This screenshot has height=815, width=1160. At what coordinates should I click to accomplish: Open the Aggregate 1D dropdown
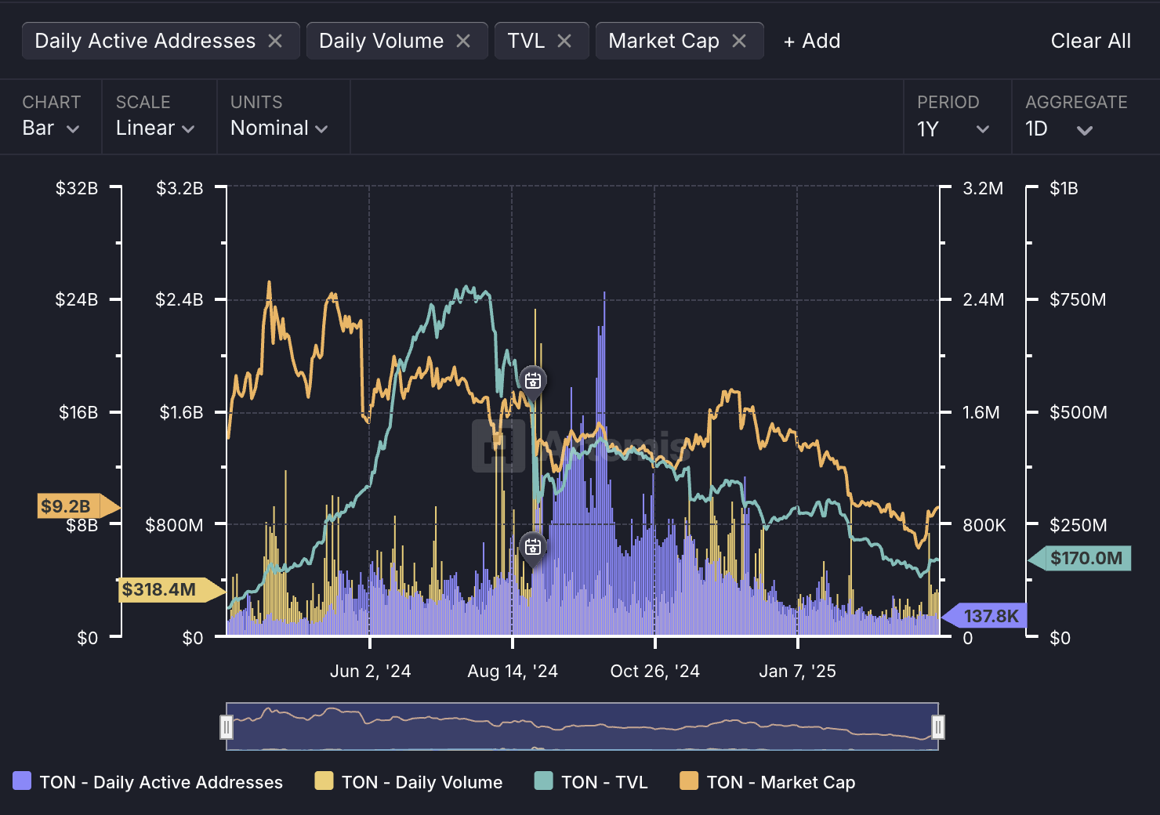tap(1059, 129)
